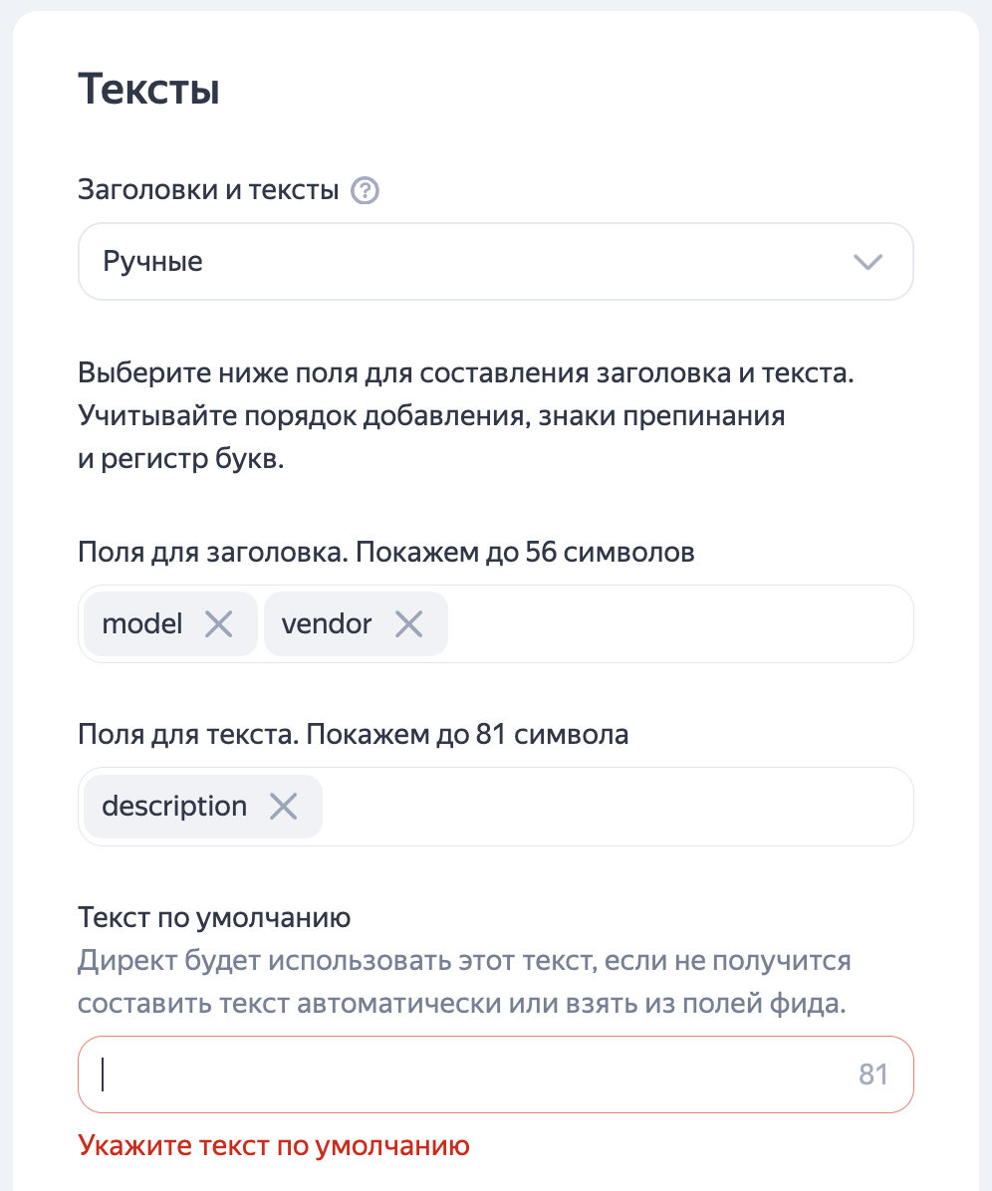Focus empty area of header fields box

[680, 624]
